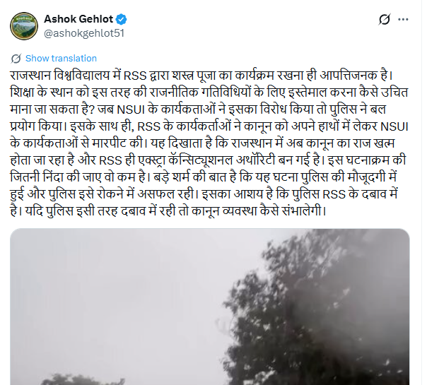Click the blue verified badge
427x385 pixels.
121,19
